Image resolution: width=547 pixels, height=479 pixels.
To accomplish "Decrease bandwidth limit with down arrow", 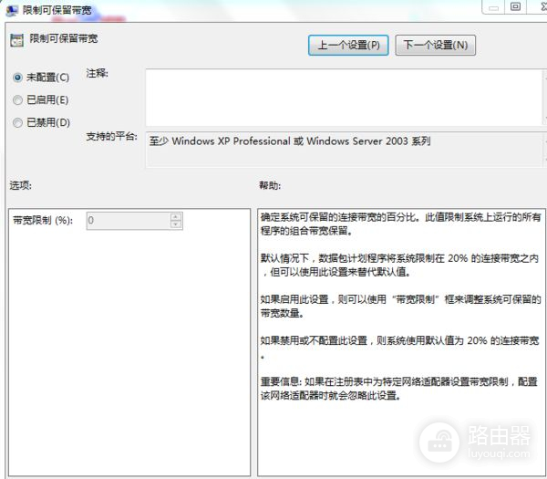I will click(x=176, y=224).
